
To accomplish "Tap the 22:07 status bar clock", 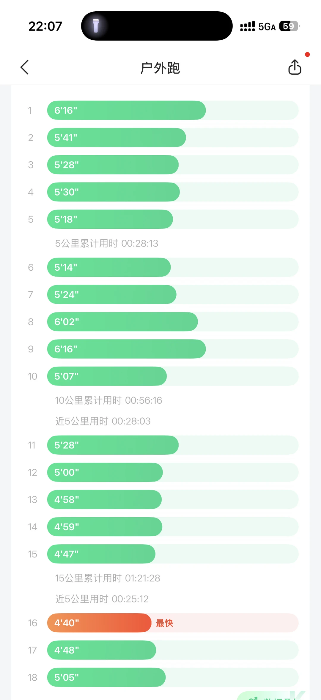I will click(45, 26).
